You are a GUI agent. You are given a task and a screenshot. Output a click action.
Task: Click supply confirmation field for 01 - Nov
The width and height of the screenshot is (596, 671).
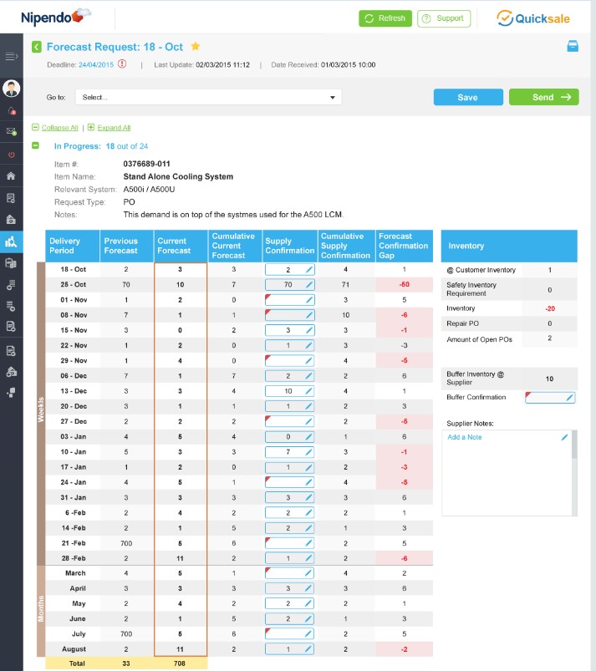click(x=289, y=300)
